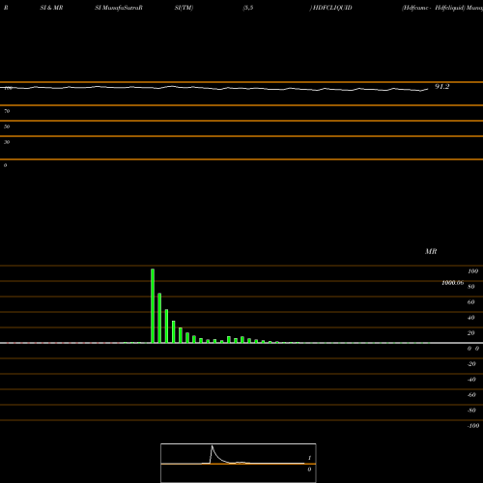Click the RSI value 91.2
Viewport: 483px width, 483px height.
(x=442, y=86)
